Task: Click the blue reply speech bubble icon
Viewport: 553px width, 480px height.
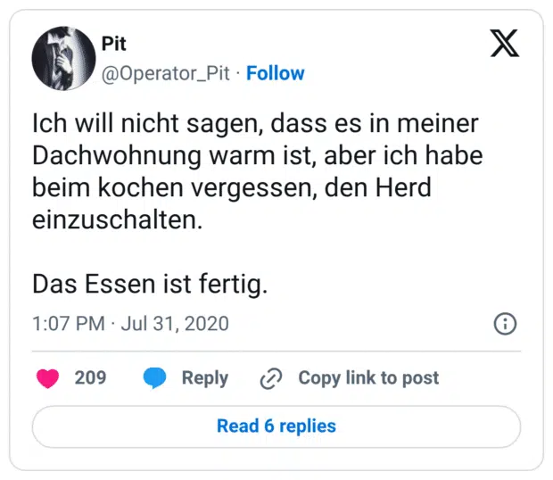Action: pos(155,378)
